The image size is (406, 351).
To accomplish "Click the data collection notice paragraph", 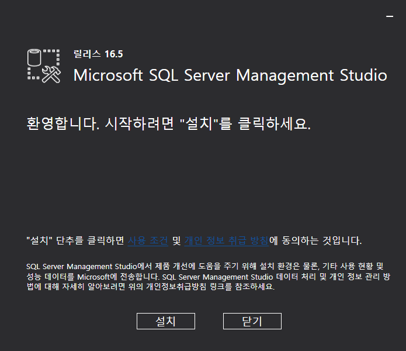I will click(x=208, y=276).
